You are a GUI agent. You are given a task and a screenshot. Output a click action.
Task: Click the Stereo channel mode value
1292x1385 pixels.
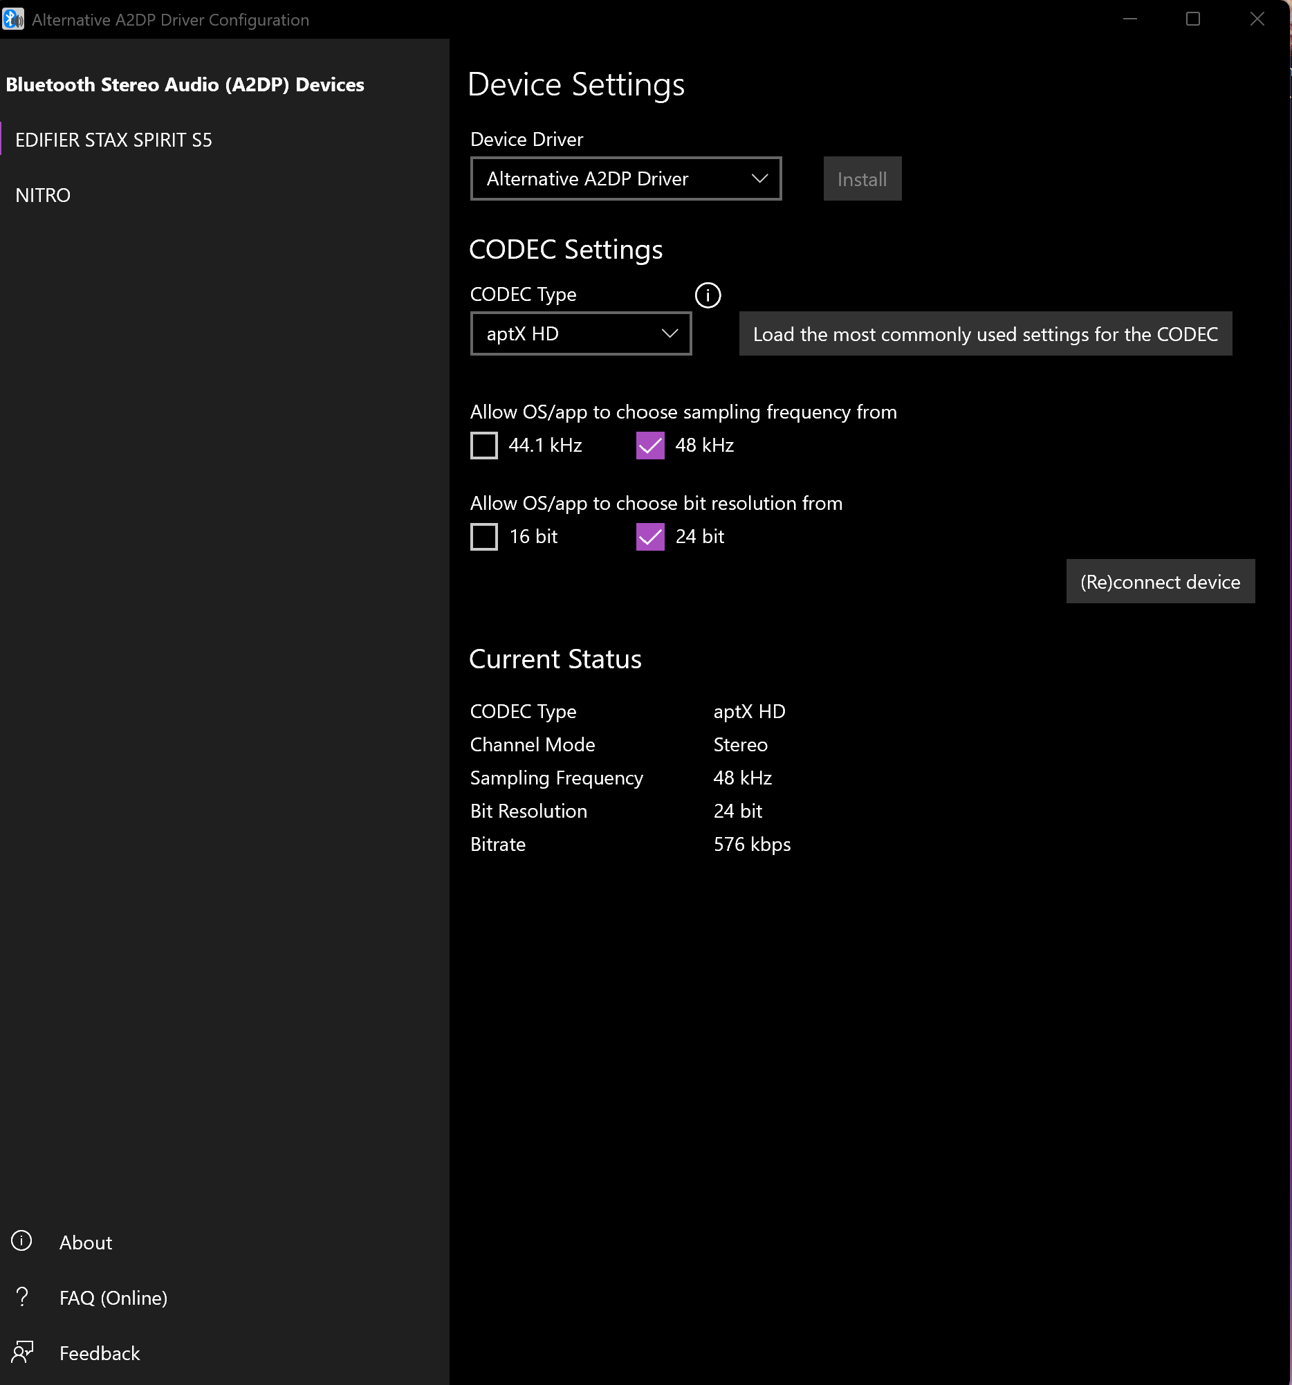point(740,745)
